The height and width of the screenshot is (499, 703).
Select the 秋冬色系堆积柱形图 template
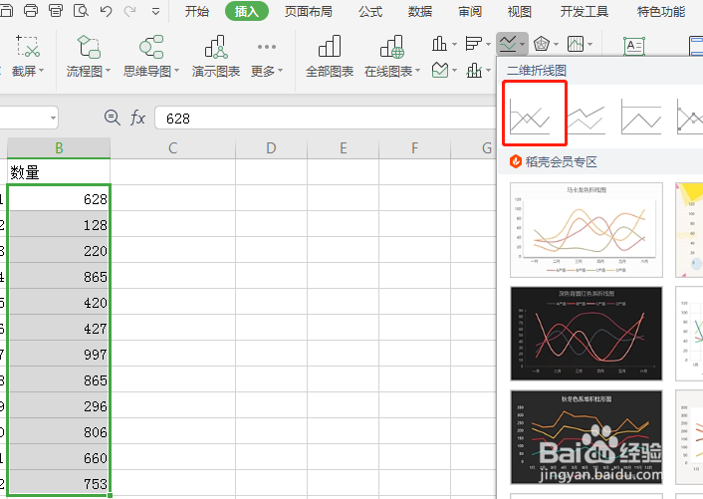[x=586, y=437]
